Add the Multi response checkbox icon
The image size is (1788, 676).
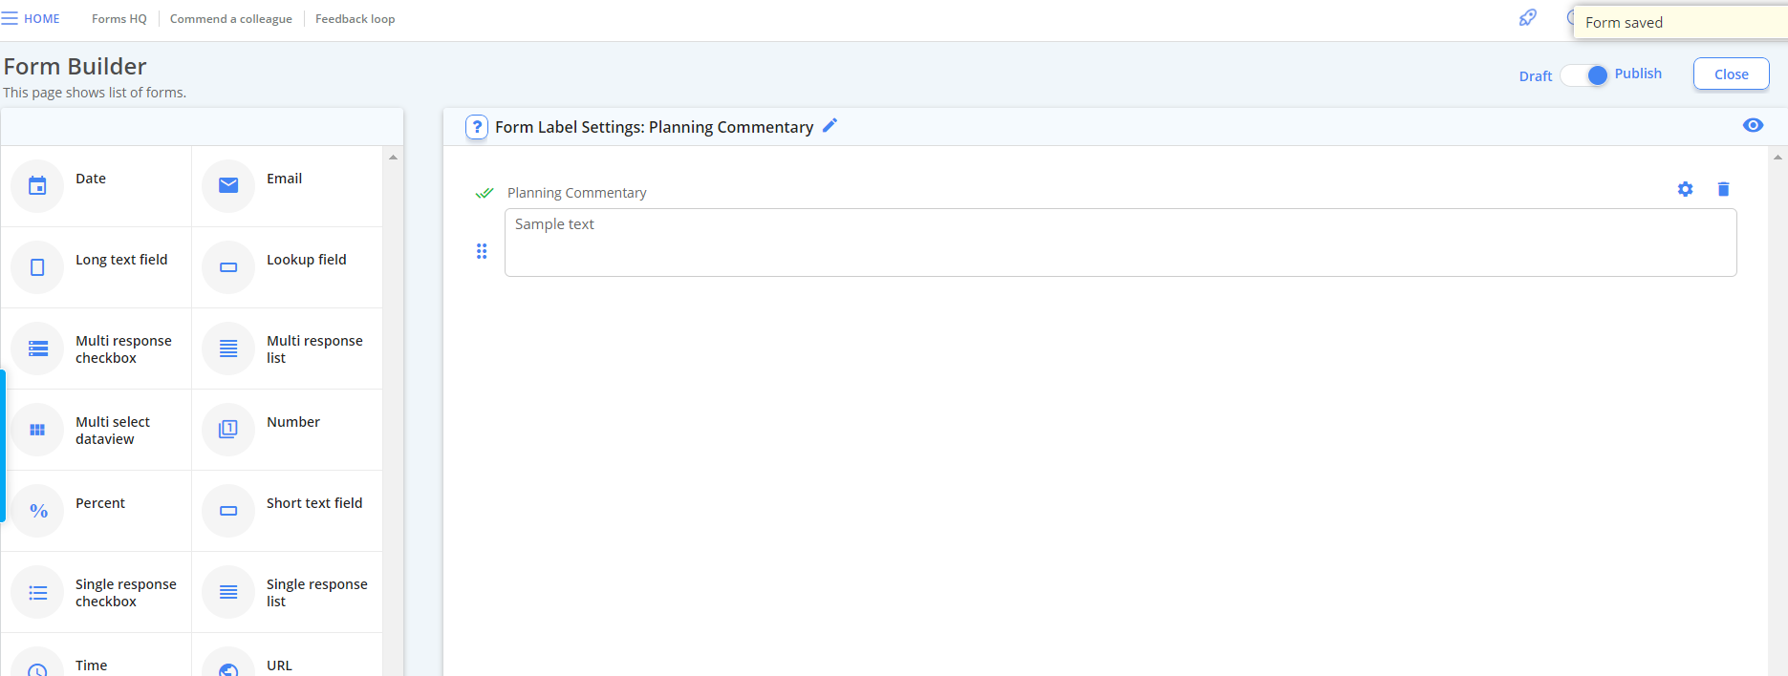pyautogui.click(x=37, y=349)
